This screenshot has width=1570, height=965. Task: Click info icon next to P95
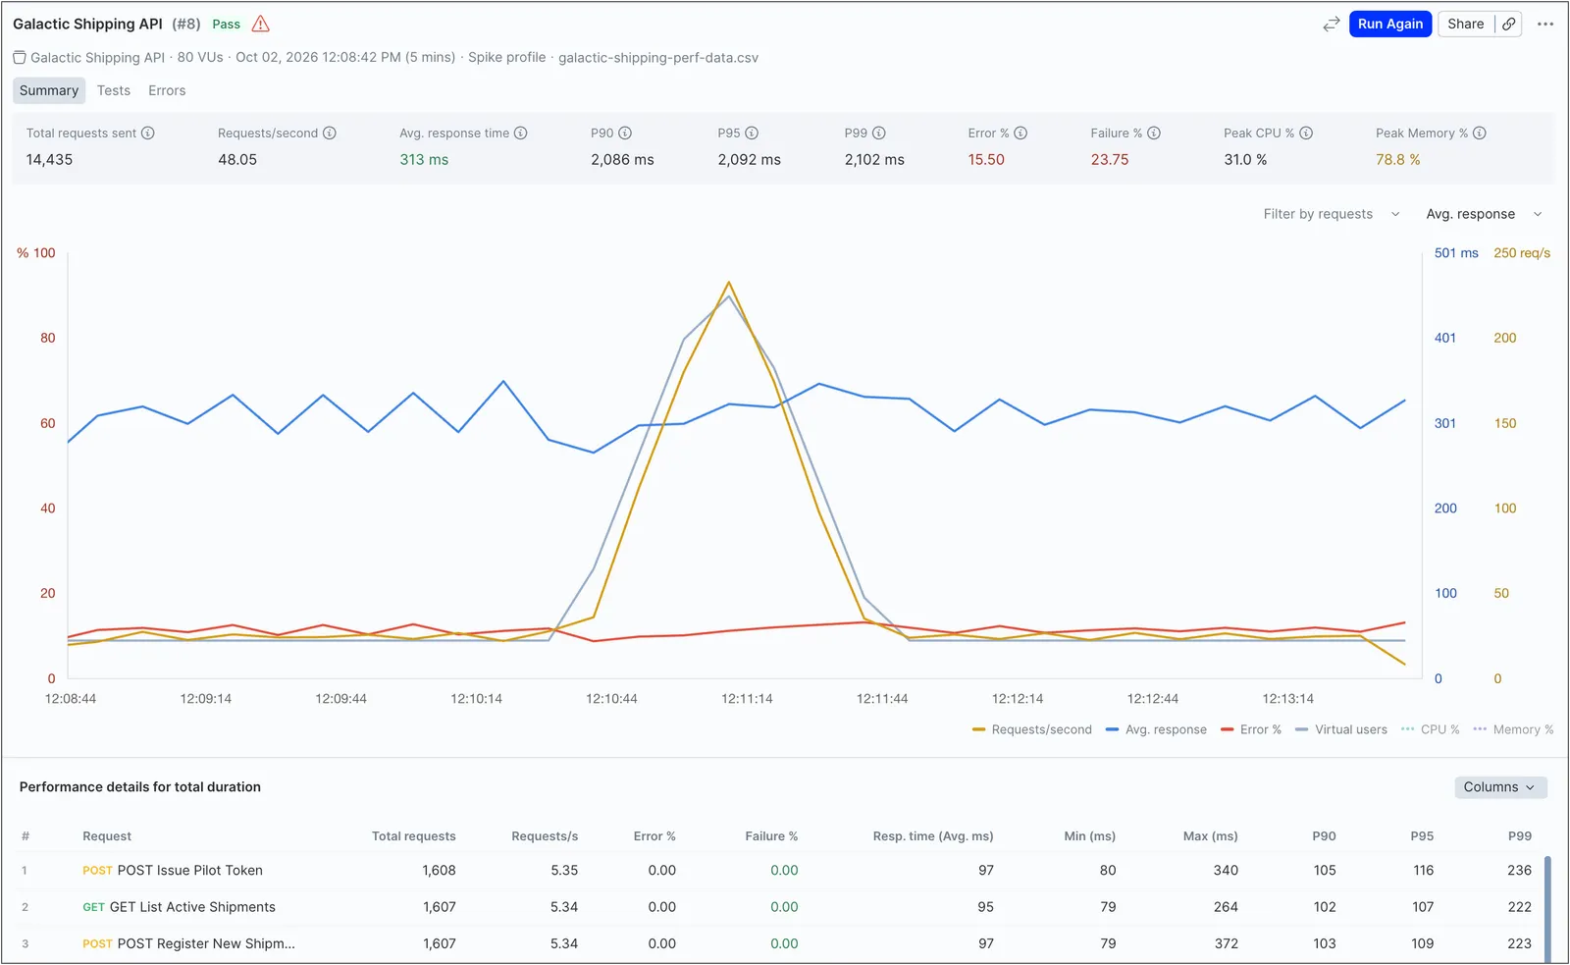pyautogui.click(x=752, y=134)
